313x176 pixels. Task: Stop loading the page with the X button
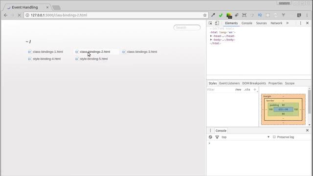(x=19, y=15)
